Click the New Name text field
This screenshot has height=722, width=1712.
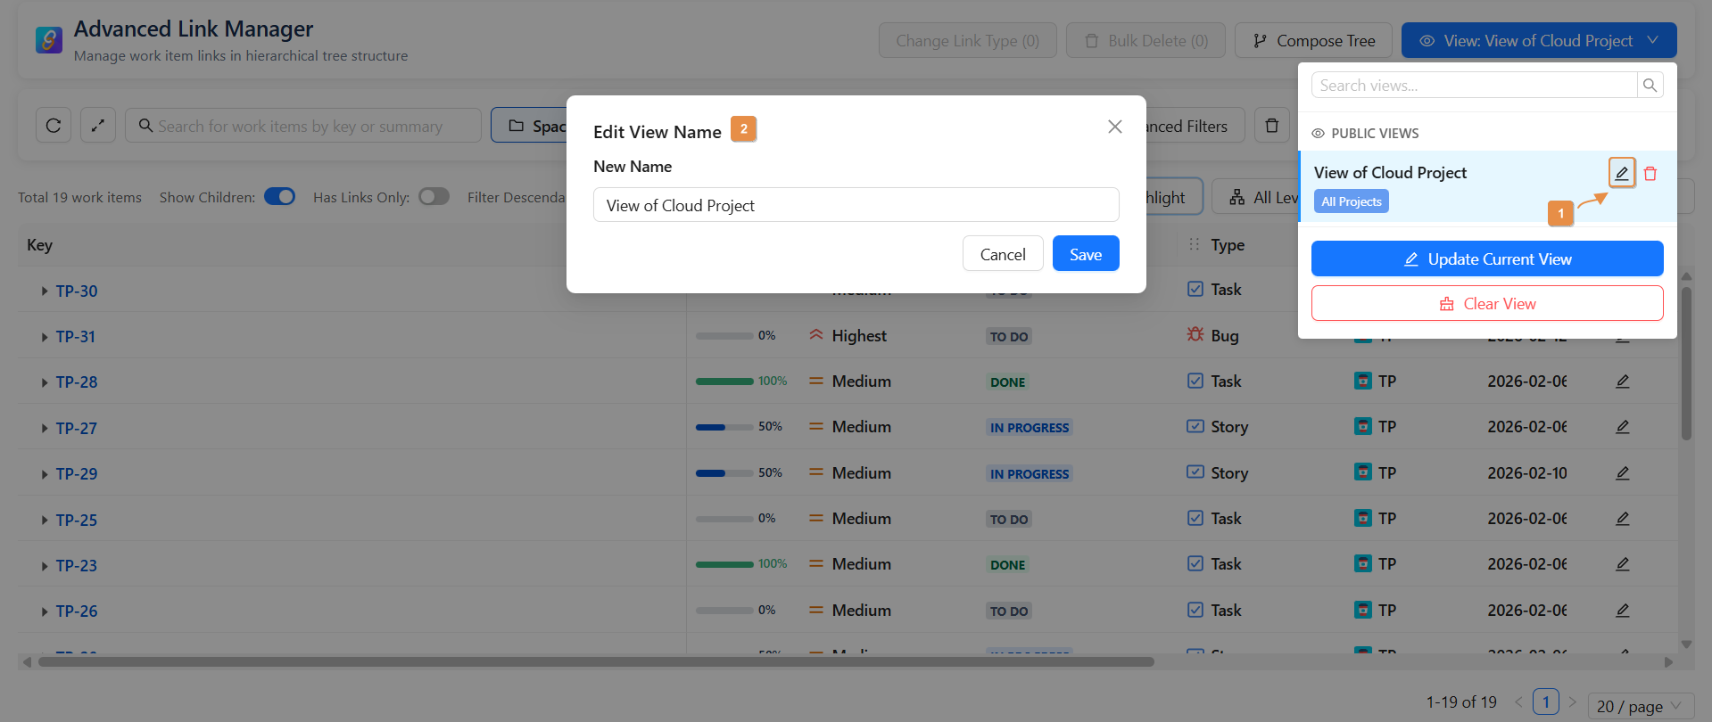(x=856, y=205)
